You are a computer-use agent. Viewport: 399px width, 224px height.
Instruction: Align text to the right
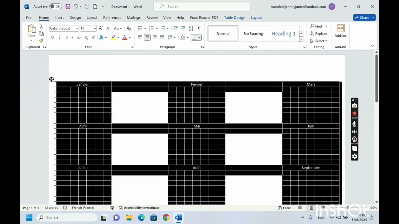155,37
